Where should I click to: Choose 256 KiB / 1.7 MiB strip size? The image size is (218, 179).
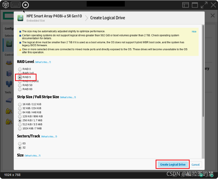pos(20,121)
